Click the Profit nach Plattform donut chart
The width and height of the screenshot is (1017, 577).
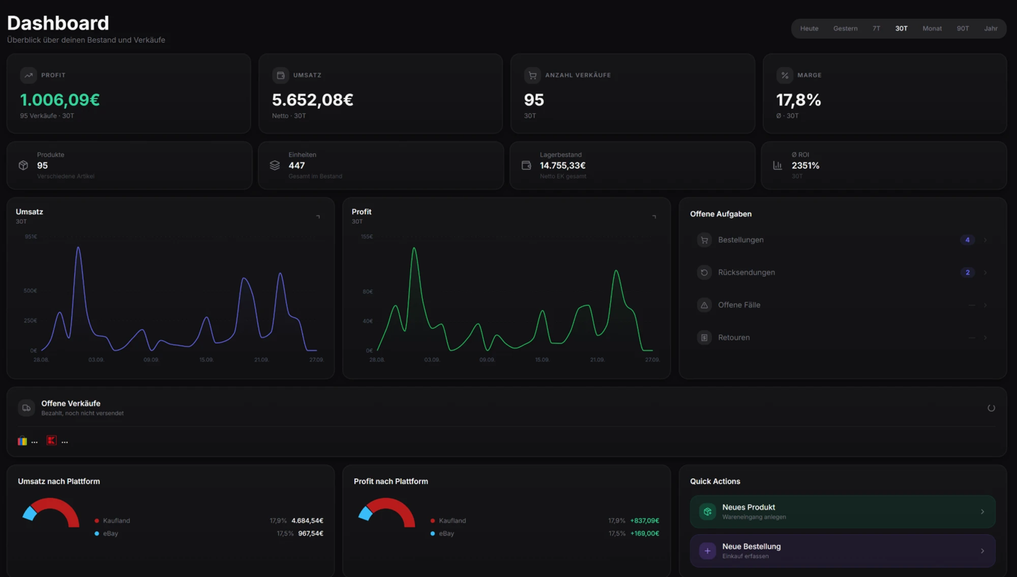tap(387, 512)
